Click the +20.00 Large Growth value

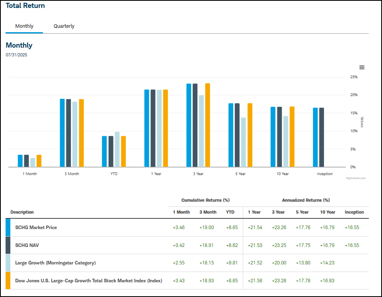tap(279, 263)
